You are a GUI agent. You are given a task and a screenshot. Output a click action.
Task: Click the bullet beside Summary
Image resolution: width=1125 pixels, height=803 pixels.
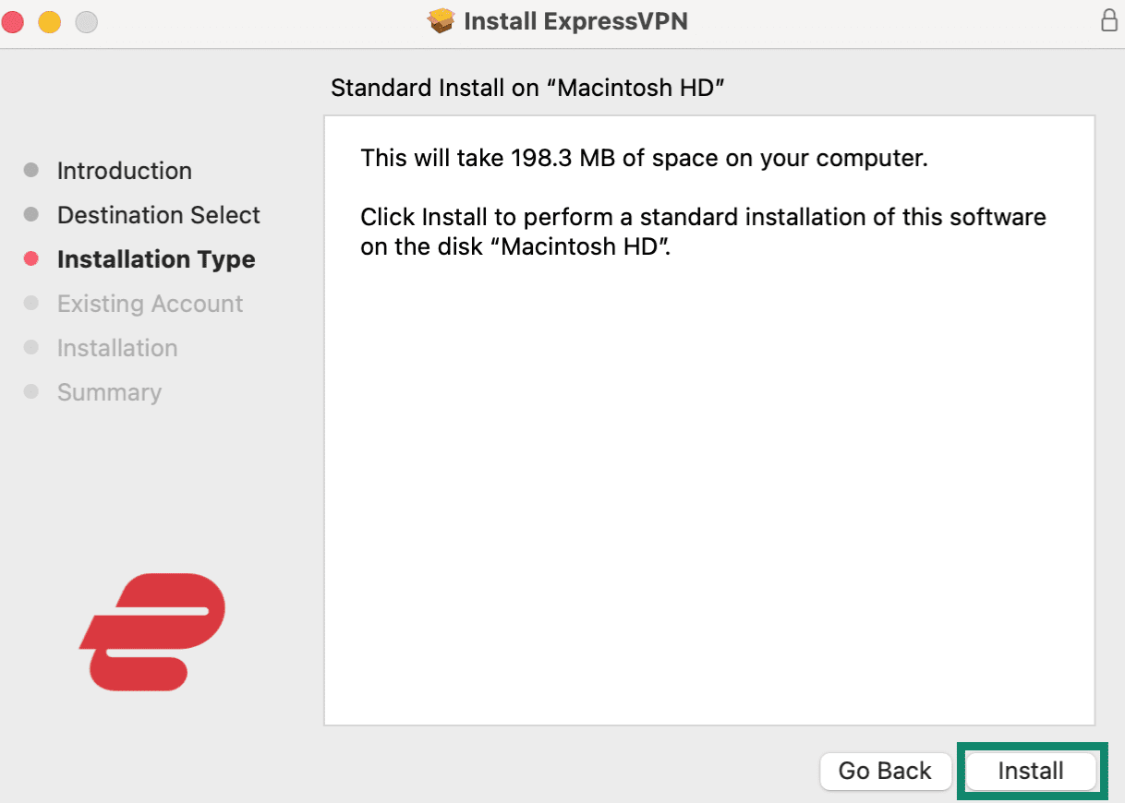[30, 392]
